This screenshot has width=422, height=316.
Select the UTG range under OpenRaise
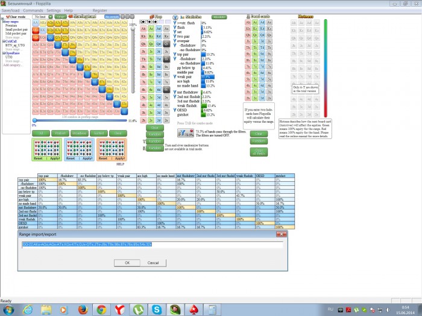pyautogui.click(x=8, y=57)
